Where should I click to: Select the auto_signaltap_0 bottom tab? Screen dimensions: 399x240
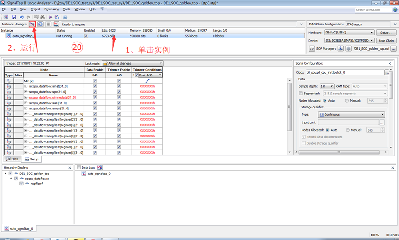pos(19,229)
